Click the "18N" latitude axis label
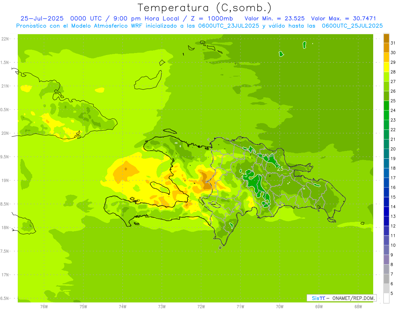This screenshot has width=402, height=311. pyautogui.click(x=5, y=227)
